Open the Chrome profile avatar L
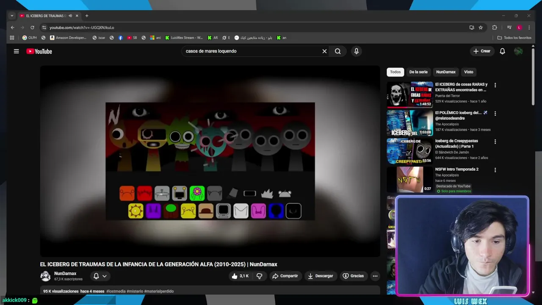 [x=519, y=28]
